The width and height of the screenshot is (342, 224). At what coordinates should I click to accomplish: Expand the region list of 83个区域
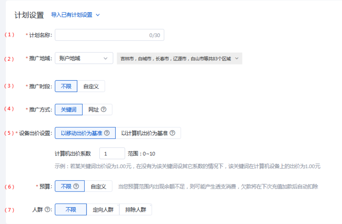179,58
